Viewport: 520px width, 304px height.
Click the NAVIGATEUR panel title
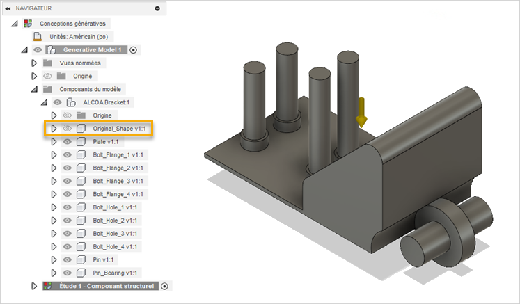pyautogui.click(x=33, y=8)
